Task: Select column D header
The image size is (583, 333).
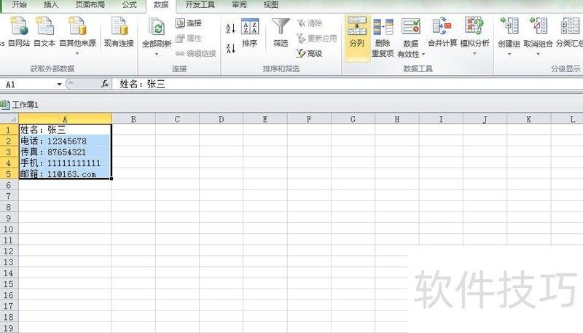Action: pos(222,119)
